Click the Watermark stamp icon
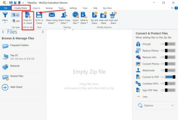Viewport: 178px width, 120px height. coord(138,70)
